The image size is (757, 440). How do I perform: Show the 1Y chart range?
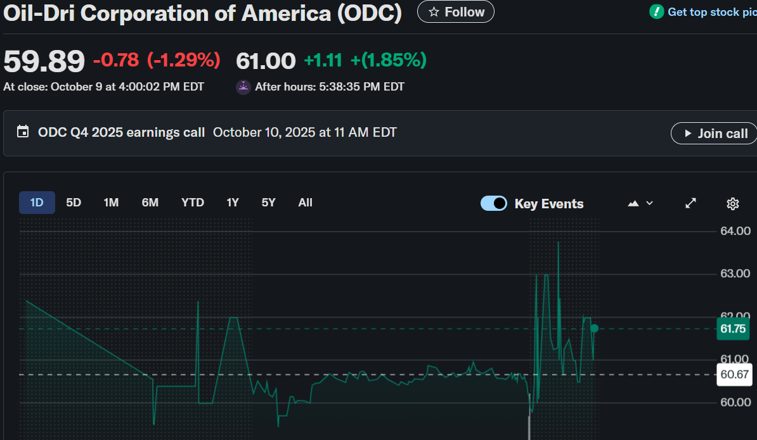click(233, 203)
